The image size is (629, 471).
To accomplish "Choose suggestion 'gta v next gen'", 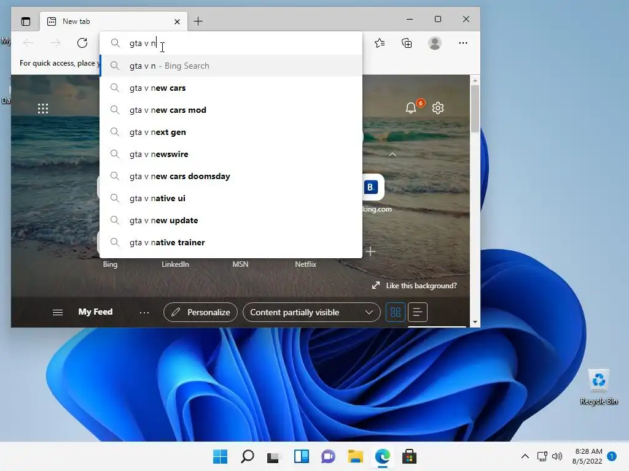I will click(231, 132).
